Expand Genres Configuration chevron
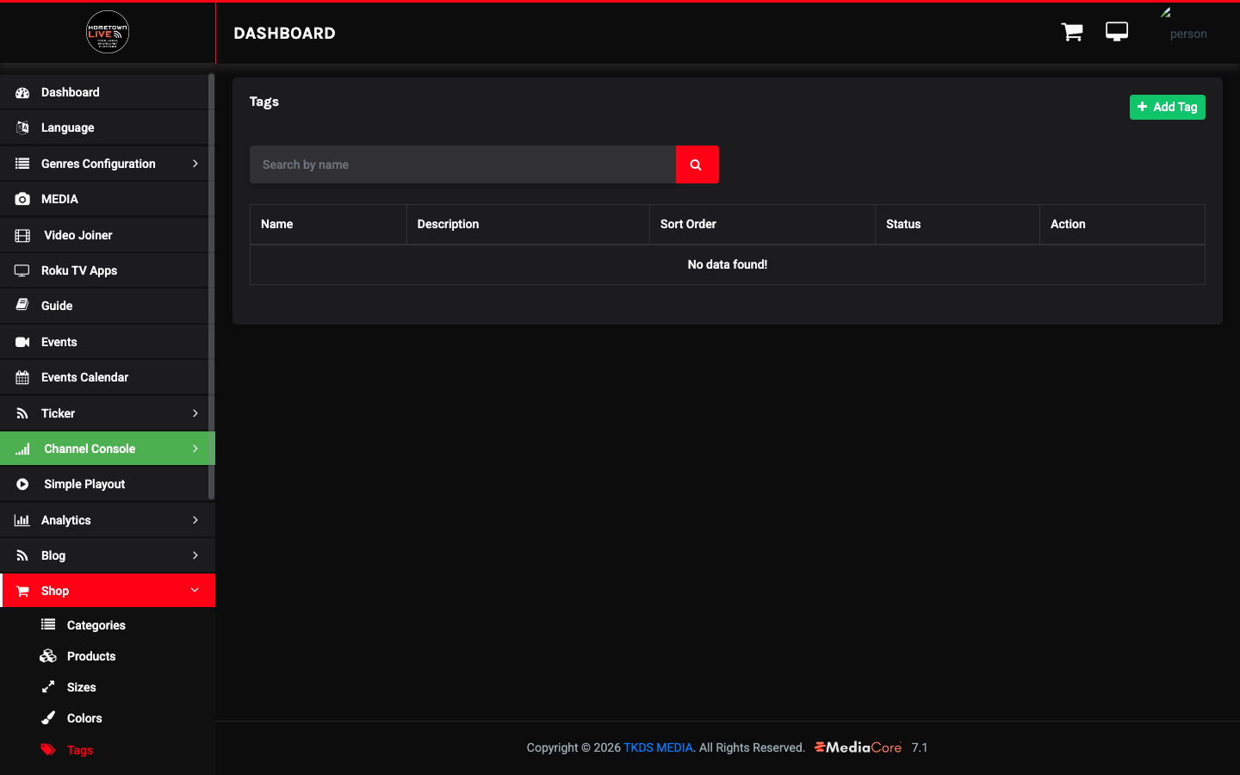This screenshot has width=1240, height=775. pyautogui.click(x=195, y=164)
